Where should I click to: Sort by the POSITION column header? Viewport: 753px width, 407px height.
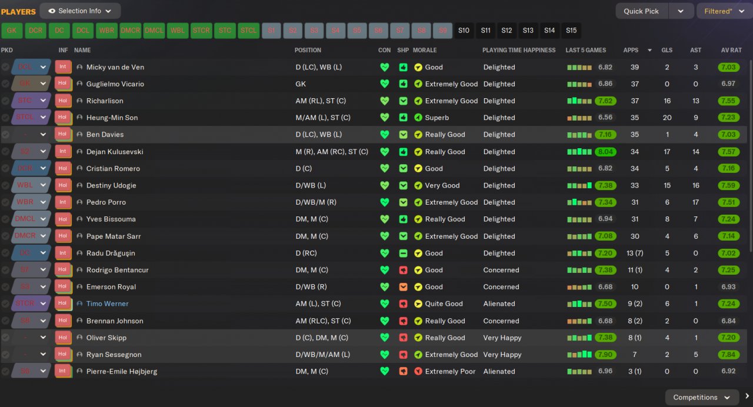(308, 50)
